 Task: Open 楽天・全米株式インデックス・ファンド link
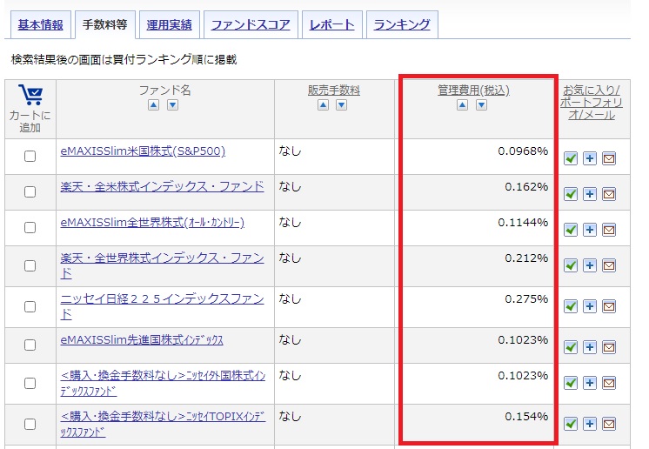[x=162, y=186]
